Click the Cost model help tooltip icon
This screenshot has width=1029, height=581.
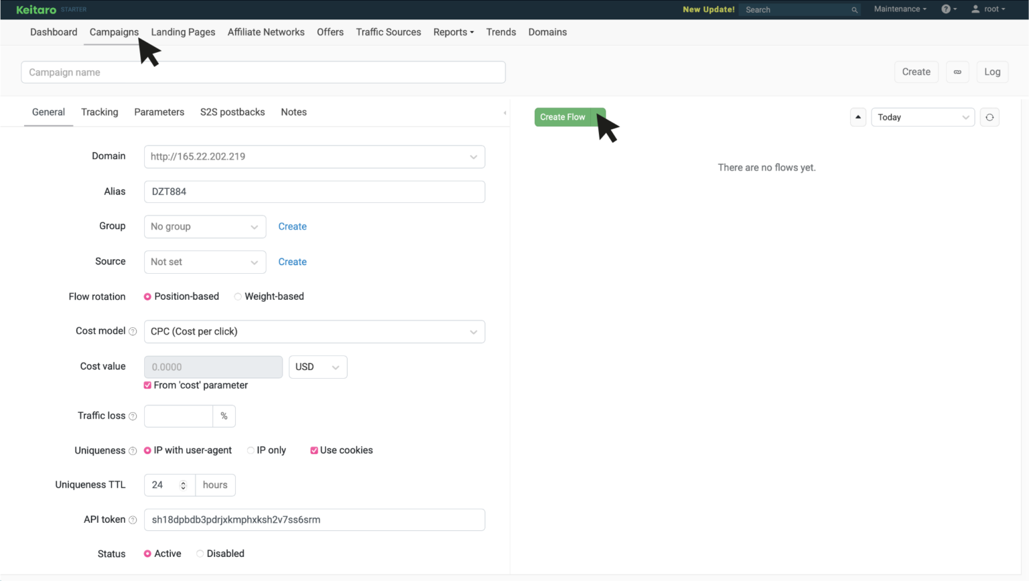132,331
